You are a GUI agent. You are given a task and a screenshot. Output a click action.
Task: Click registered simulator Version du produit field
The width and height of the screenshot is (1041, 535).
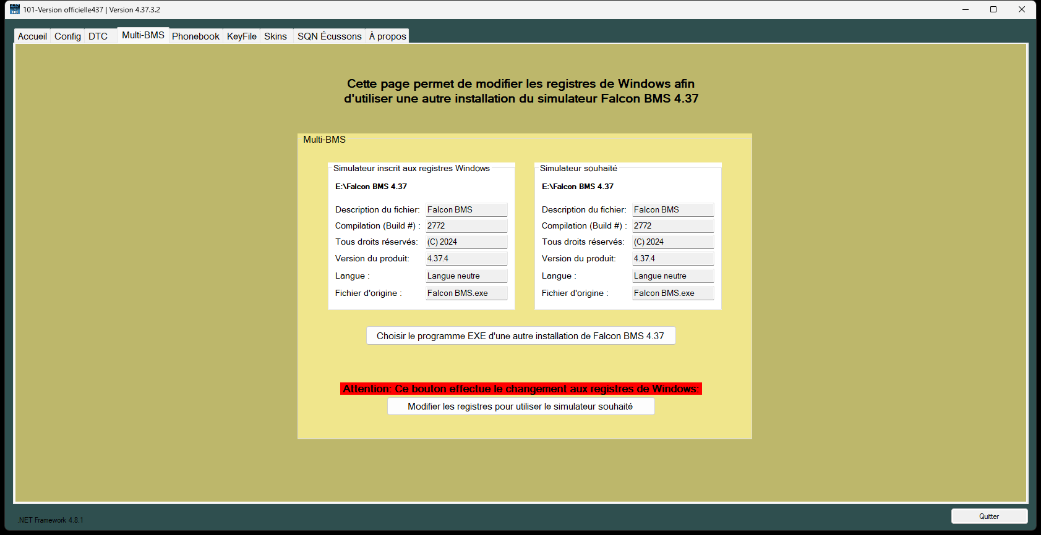[x=467, y=258]
